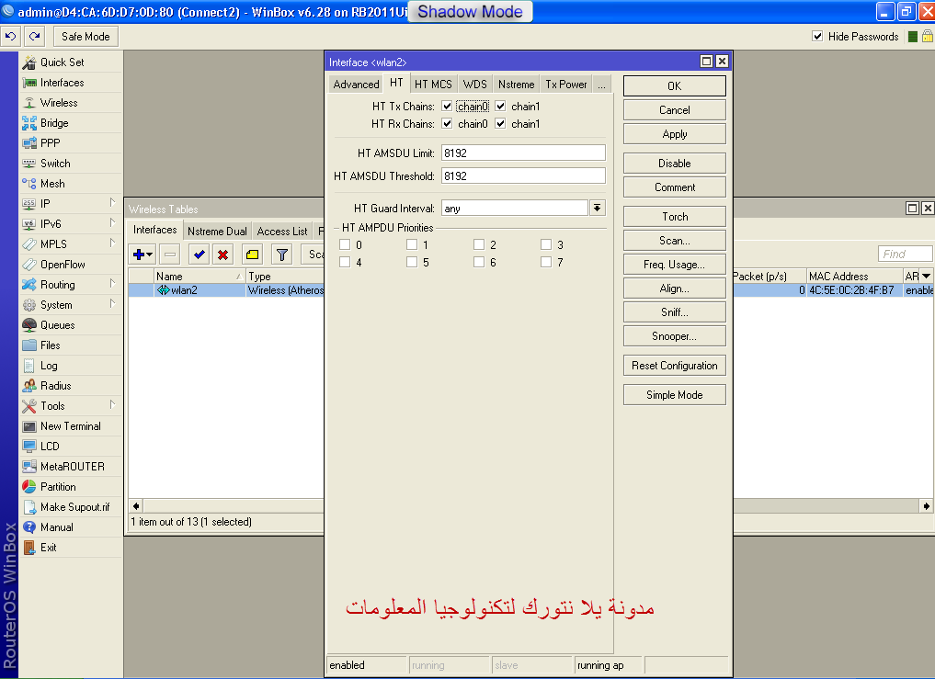The width and height of the screenshot is (935, 679).
Task: Click Make Supout.rif
Action: [x=75, y=506]
